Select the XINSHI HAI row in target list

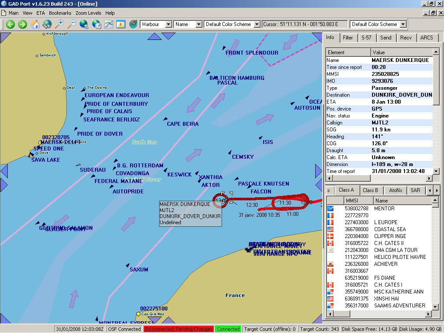click(x=379, y=299)
